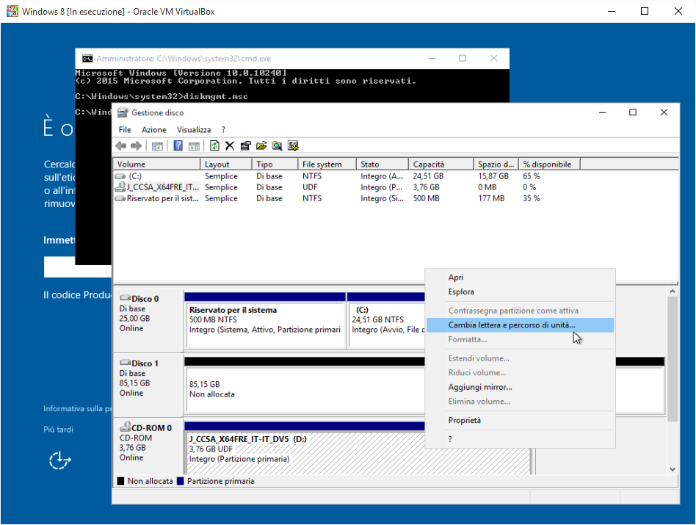Click the VirtualBox window title icon

[12, 11]
